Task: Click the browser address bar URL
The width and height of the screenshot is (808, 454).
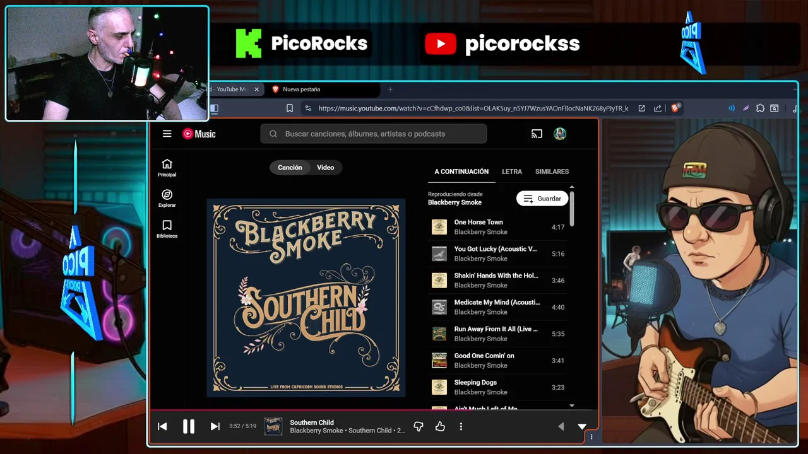Action: point(473,108)
